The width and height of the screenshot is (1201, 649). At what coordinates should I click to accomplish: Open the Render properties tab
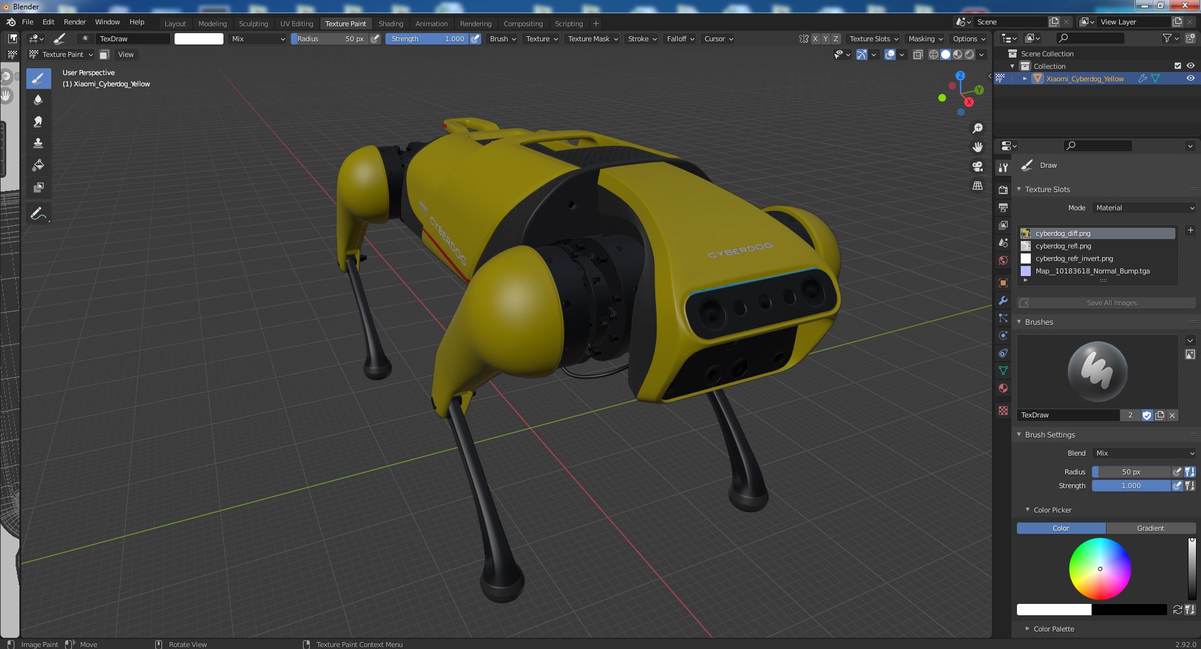click(x=1003, y=190)
